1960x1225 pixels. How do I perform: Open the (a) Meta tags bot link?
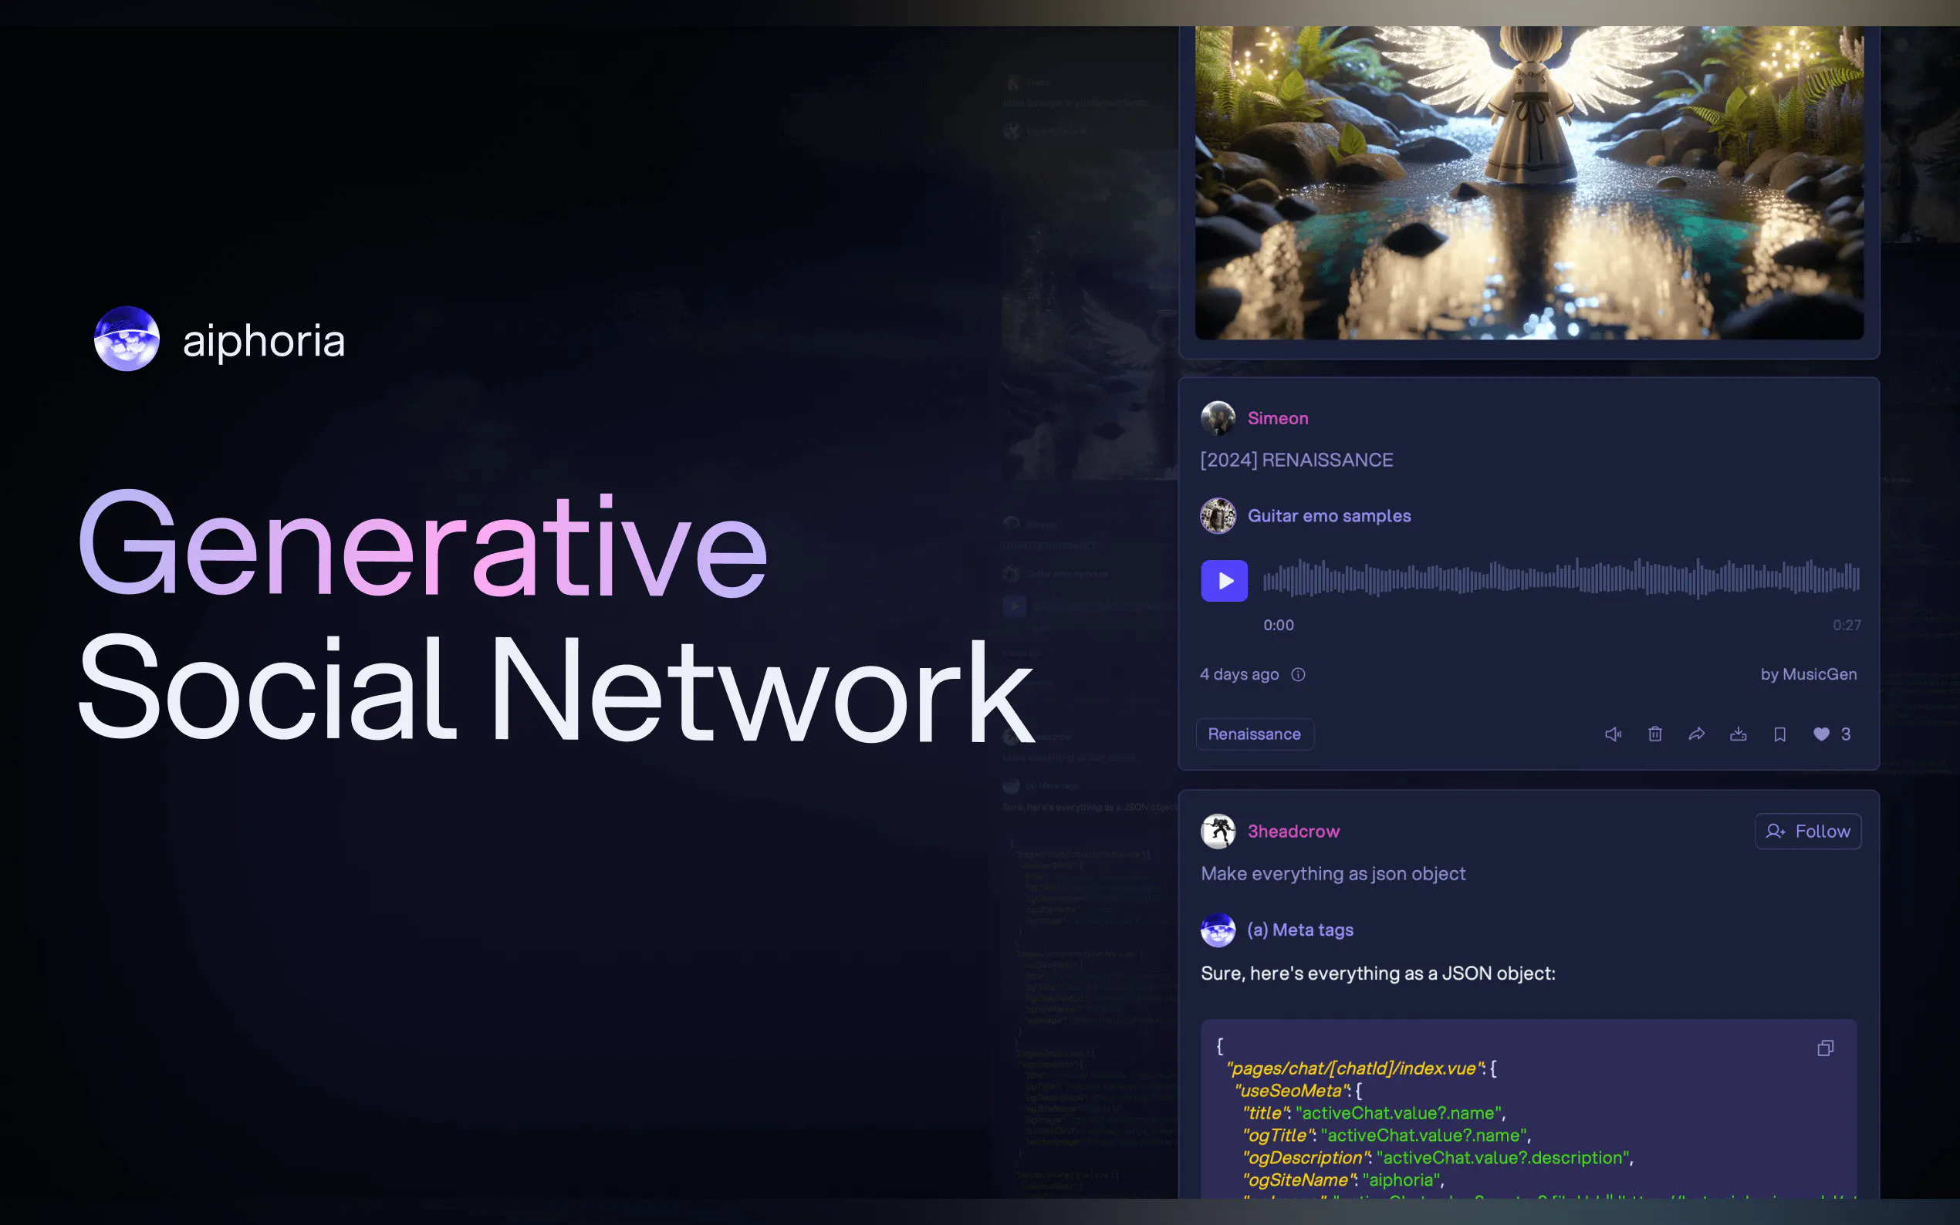(1299, 930)
